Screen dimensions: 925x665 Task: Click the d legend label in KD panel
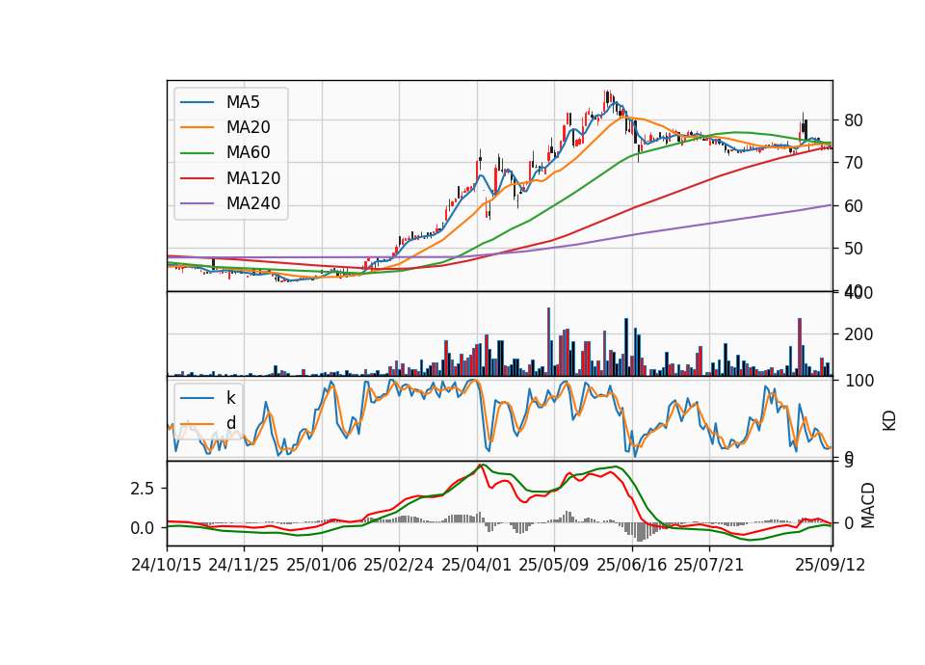231,423
